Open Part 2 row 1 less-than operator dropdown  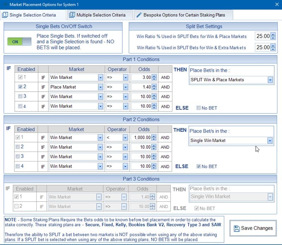click(x=125, y=137)
